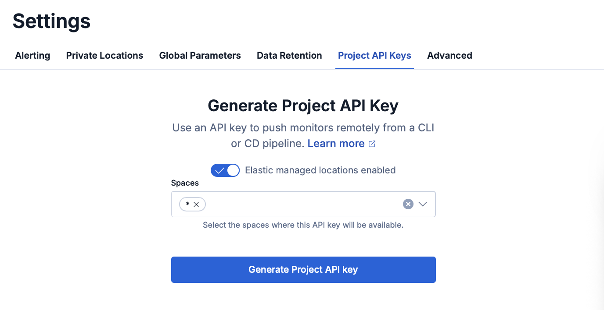Viewport: 604px width, 310px height.
Task: View the Global Parameters tab
Action: (200, 56)
